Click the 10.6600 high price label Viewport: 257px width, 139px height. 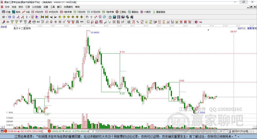(95, 32)
